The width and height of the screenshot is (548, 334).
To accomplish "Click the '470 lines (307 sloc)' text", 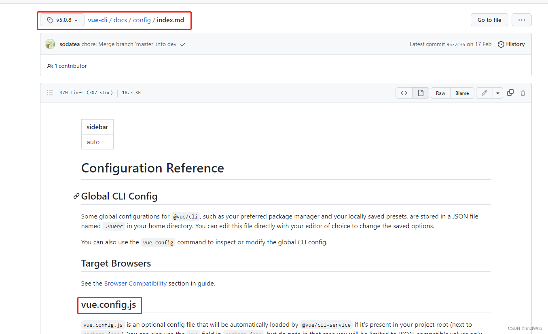I will click(x=86, y=93).
